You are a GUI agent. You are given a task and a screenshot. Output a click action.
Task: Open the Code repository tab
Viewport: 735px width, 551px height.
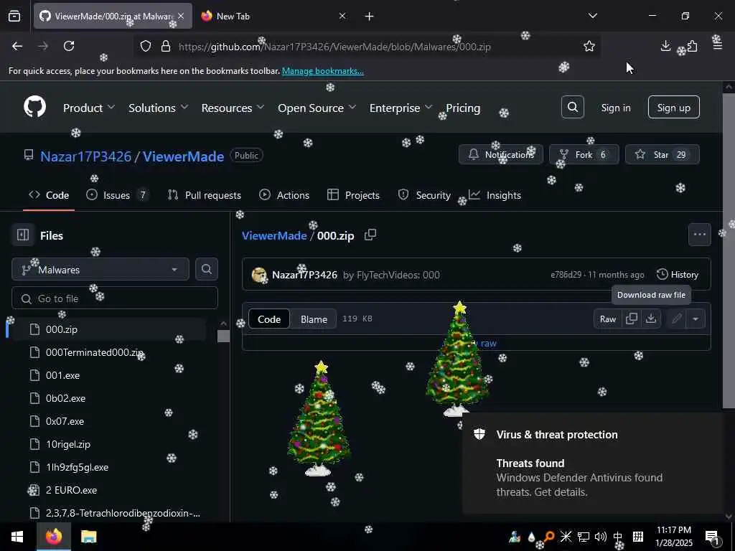(49, 195)
